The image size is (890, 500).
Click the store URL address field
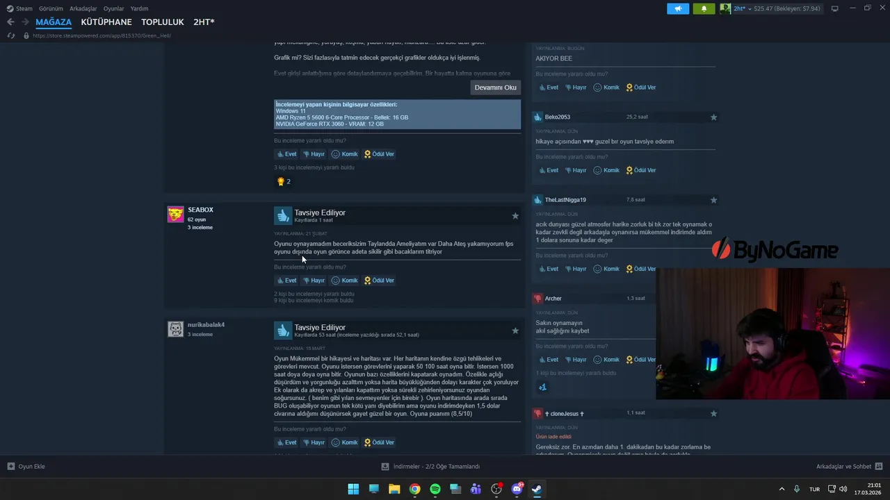(102, 35)
